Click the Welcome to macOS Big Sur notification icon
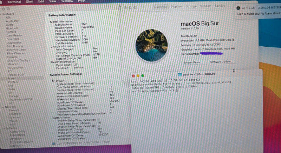281x153 pixels. click(x=238, y=8)
